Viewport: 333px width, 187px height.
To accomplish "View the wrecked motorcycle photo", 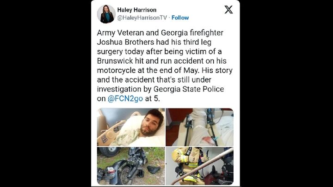I will tap(131, 166).
